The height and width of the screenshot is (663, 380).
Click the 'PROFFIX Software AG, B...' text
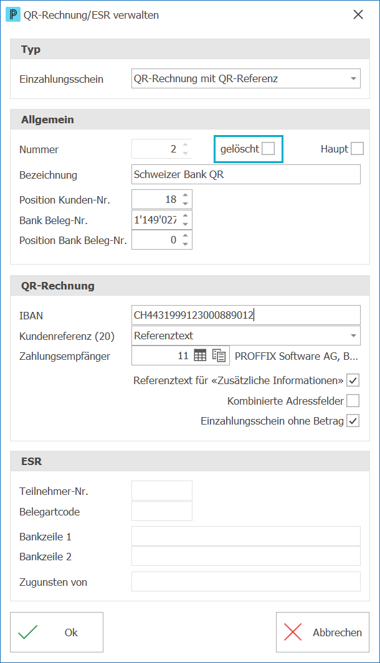[x=297, y=356]
